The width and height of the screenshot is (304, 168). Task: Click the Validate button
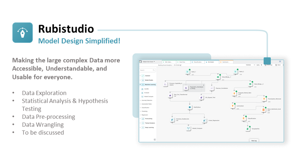click(248, 65)
